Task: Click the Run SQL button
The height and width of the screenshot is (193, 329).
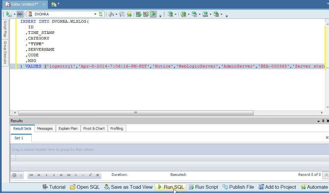Action: coord(171,187)
